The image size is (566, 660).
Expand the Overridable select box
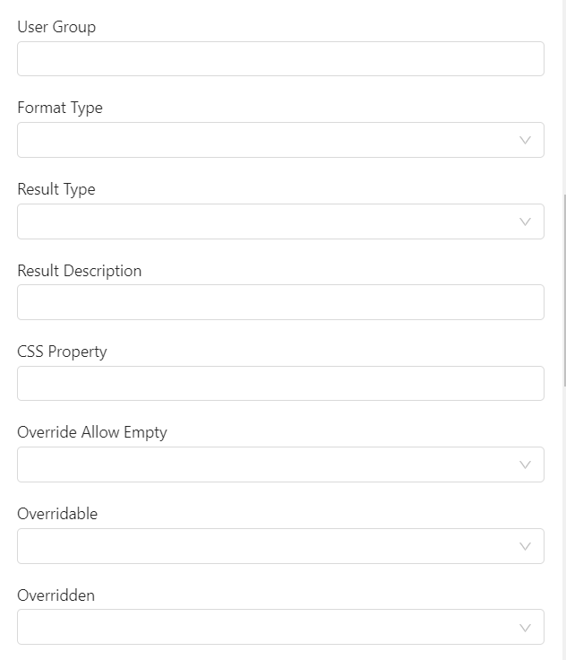(x=269, y=546)
